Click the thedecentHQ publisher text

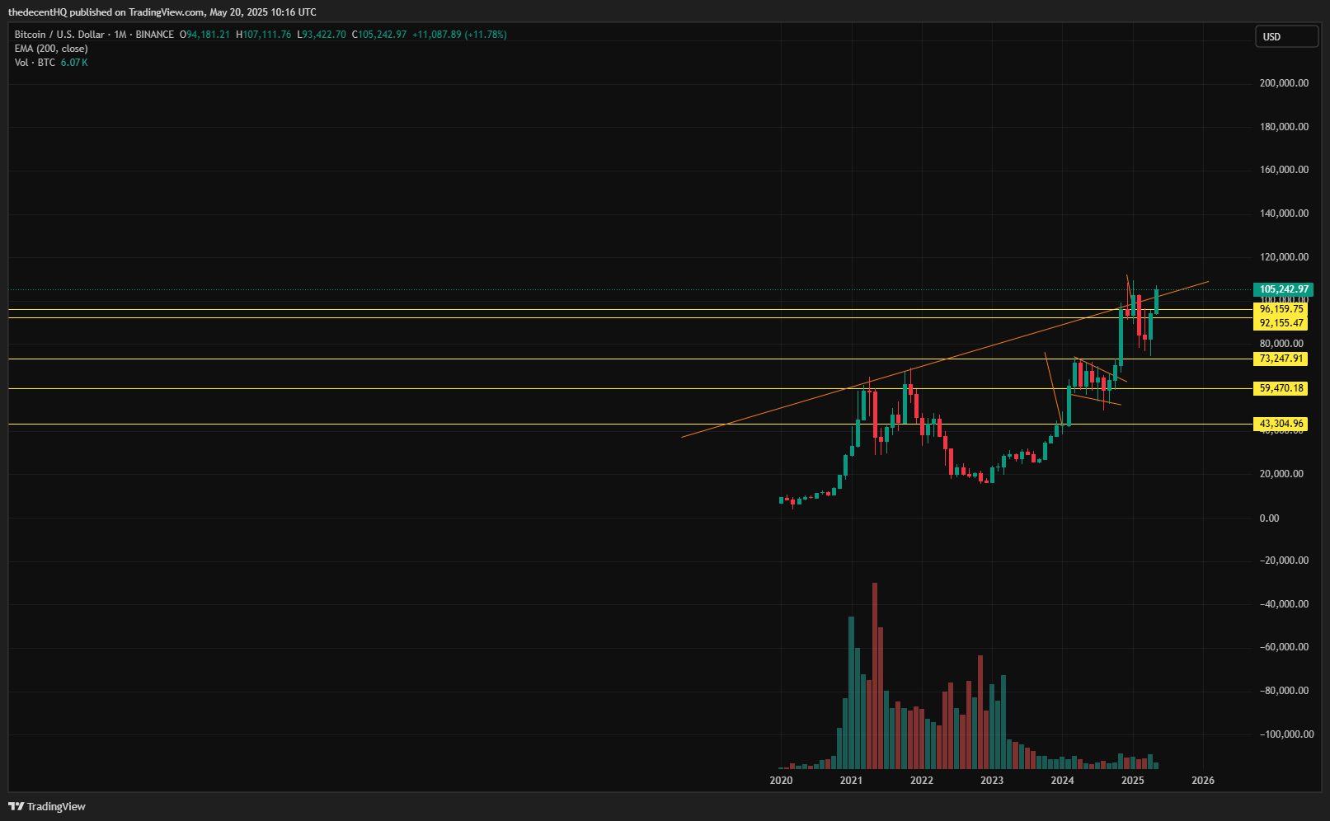point(37,12)
